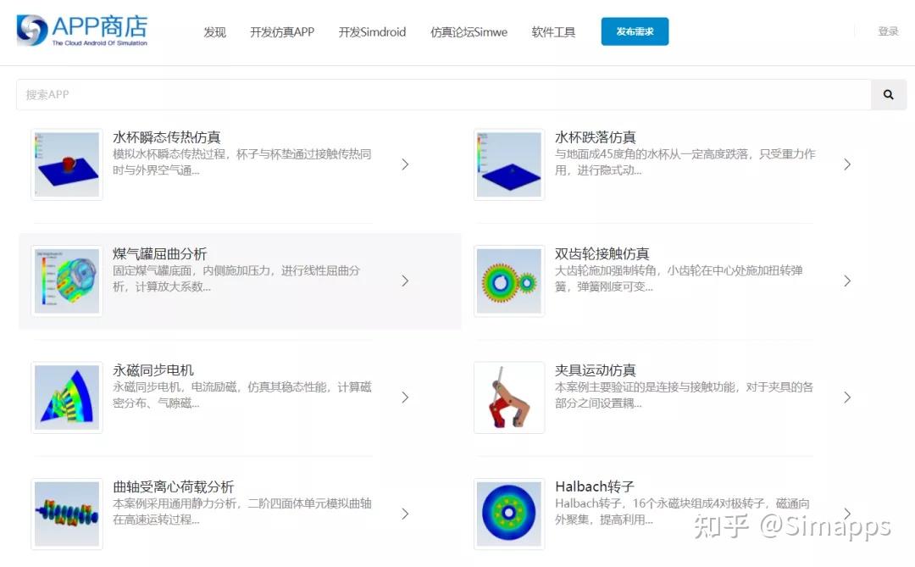The height and width of the screenshot is (567, 915).
Task: Click the 双齿轮接触仿真 gear image
Action: [508, 281]
